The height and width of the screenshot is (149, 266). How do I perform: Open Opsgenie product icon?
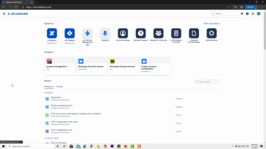tap(105, 33)
